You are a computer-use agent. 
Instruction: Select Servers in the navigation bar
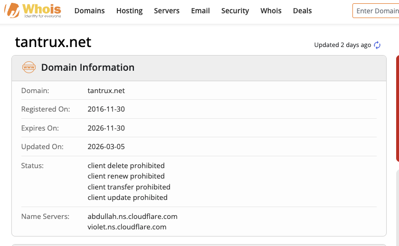167,11
